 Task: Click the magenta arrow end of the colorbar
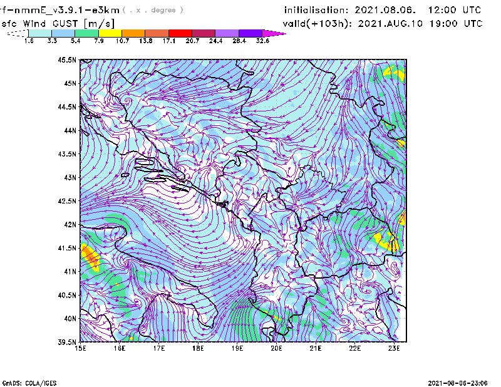coord(274,33)
